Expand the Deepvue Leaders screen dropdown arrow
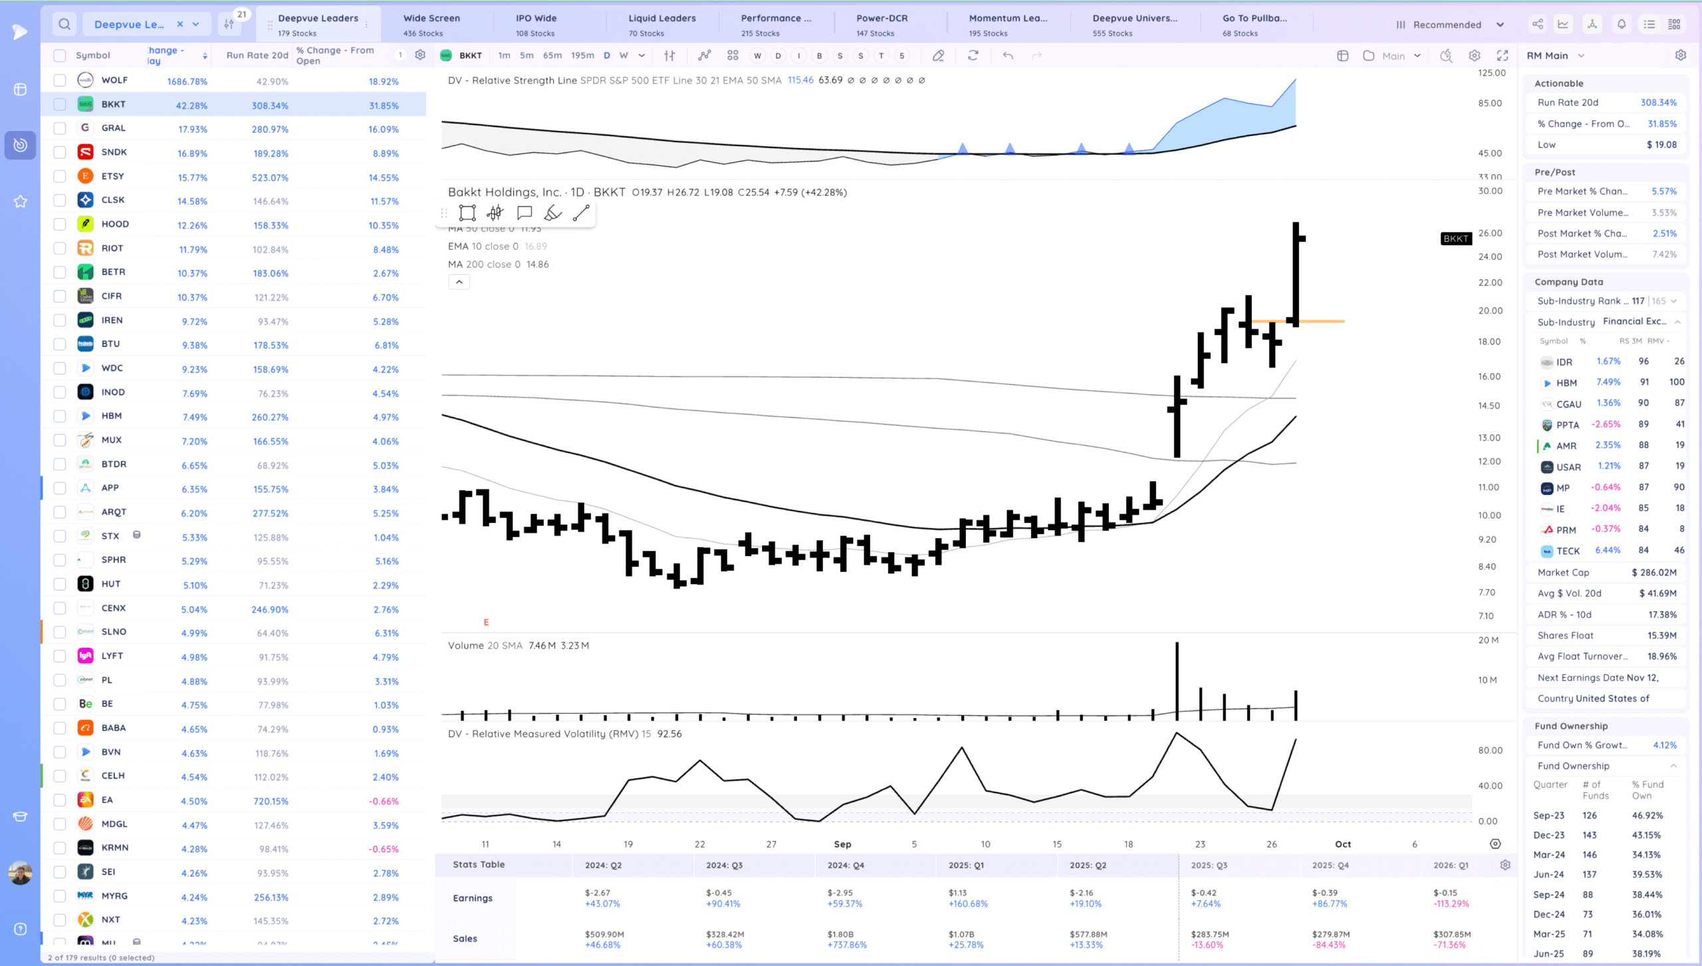 (196, 25)
